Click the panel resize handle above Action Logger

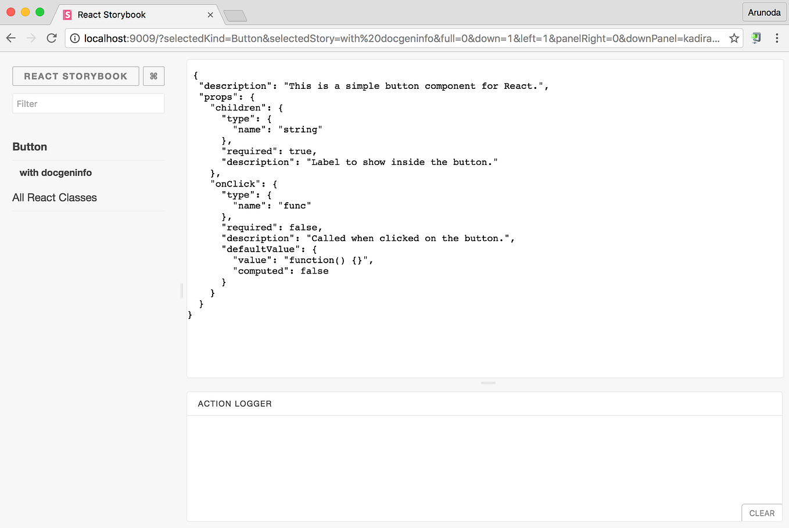point(487,383)
